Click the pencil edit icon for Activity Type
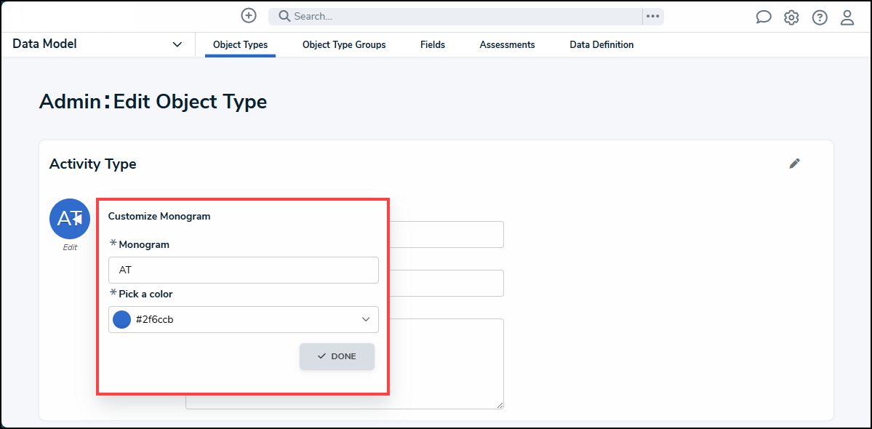The width and height of the screenshot is (872, 429). [794, 164]
